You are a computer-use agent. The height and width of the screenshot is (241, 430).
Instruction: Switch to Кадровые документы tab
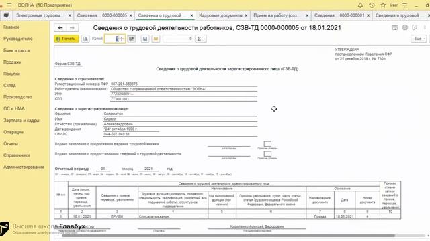point(220,15)
